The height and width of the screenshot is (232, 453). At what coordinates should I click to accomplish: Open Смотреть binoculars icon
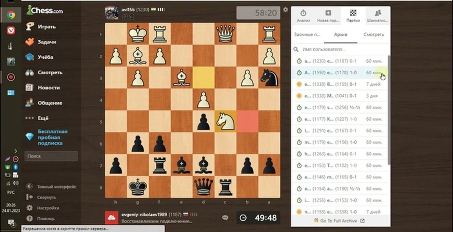click(x=30, y=72)
